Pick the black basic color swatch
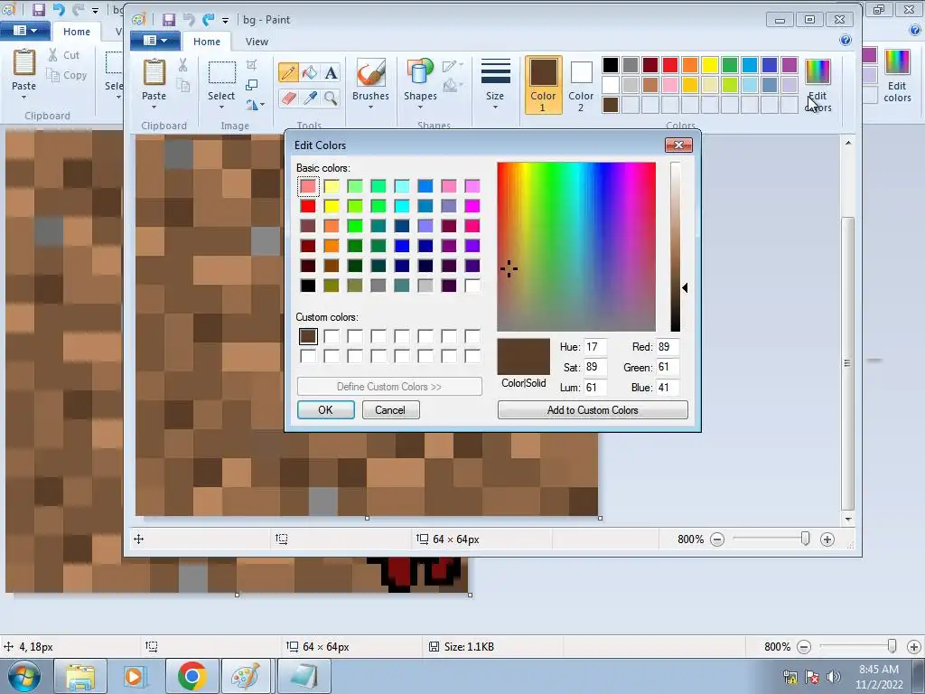Viewport: 925px width, 694px height. tap(308, 286)
